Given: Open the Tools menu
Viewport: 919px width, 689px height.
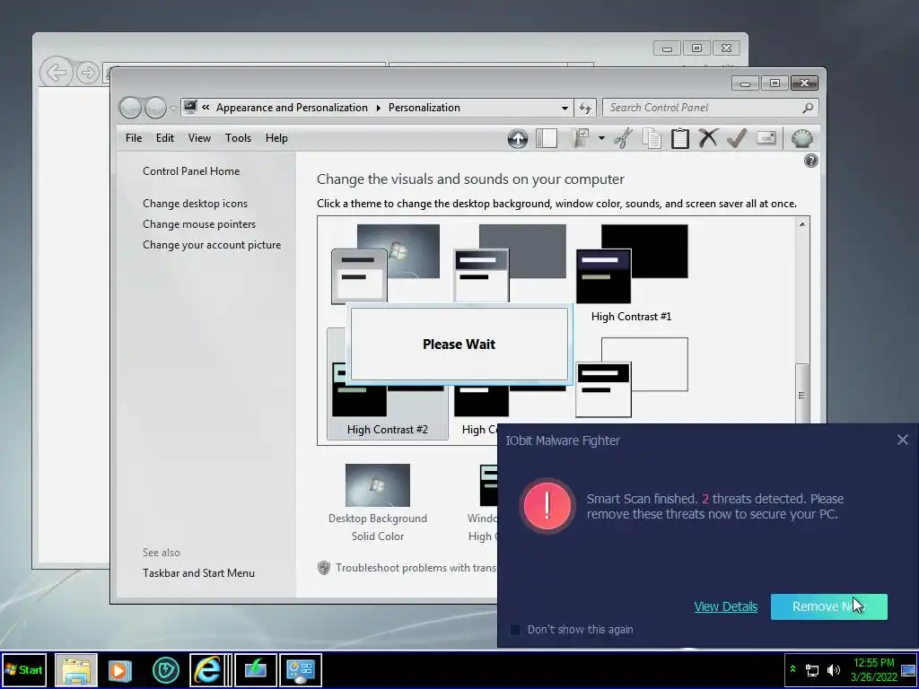Looking at the screenshot, I should (x=238, y=138).
